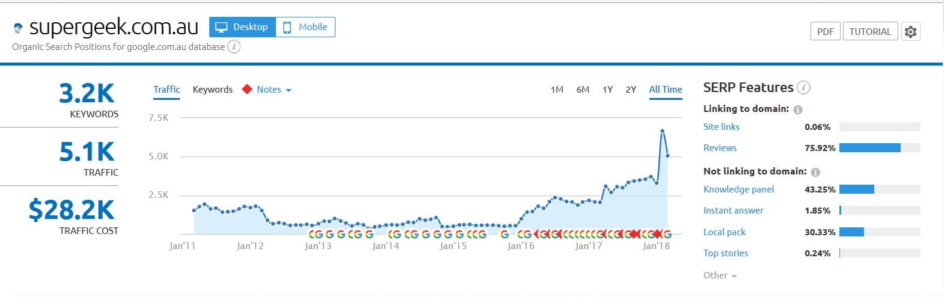Click the Jan'18 axis label
The image size is (944, 302).
[656, 246]
